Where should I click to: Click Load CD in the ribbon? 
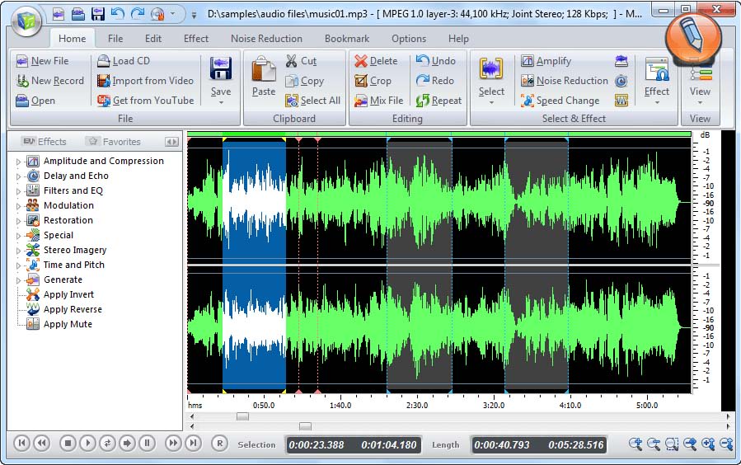(124, 61)
